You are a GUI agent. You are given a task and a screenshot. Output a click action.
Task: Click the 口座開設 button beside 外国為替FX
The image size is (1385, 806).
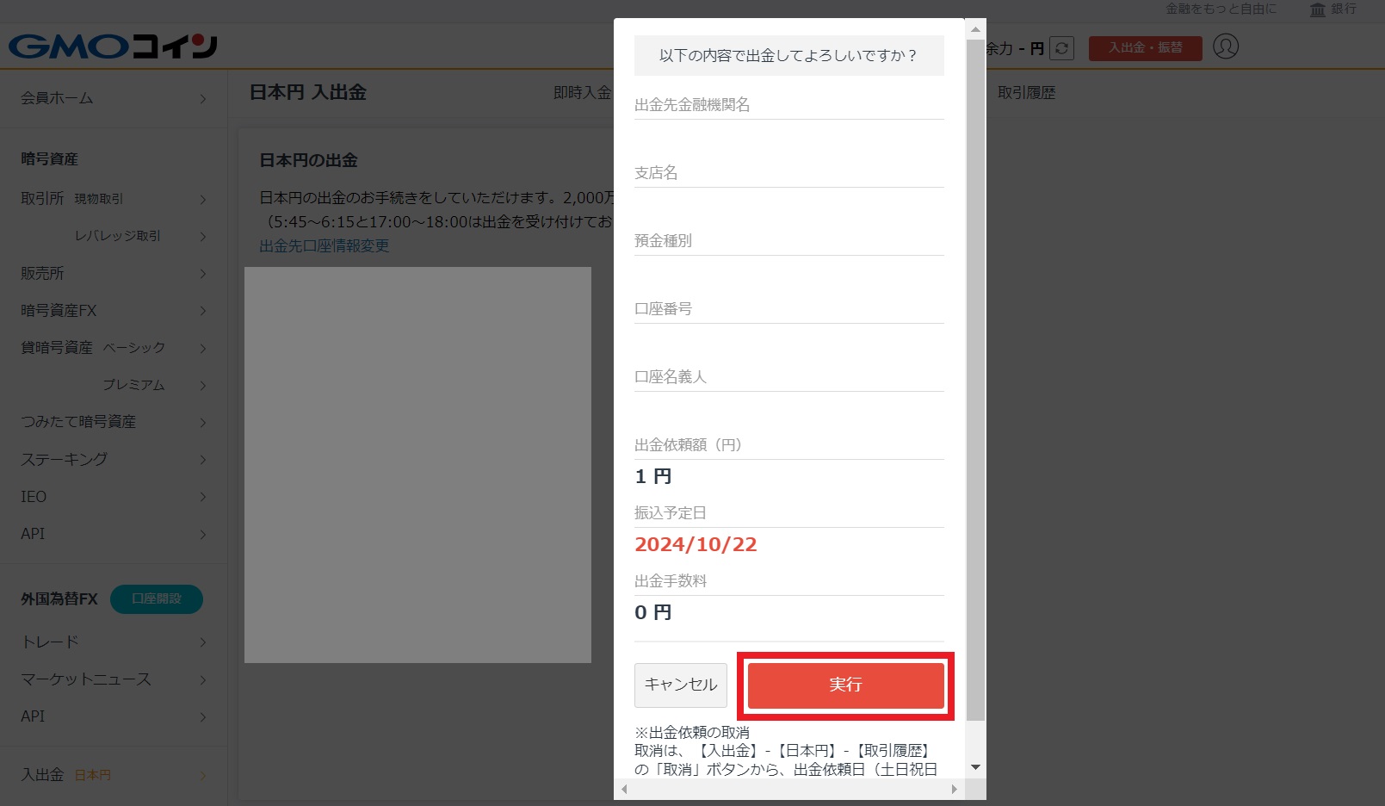157,599
